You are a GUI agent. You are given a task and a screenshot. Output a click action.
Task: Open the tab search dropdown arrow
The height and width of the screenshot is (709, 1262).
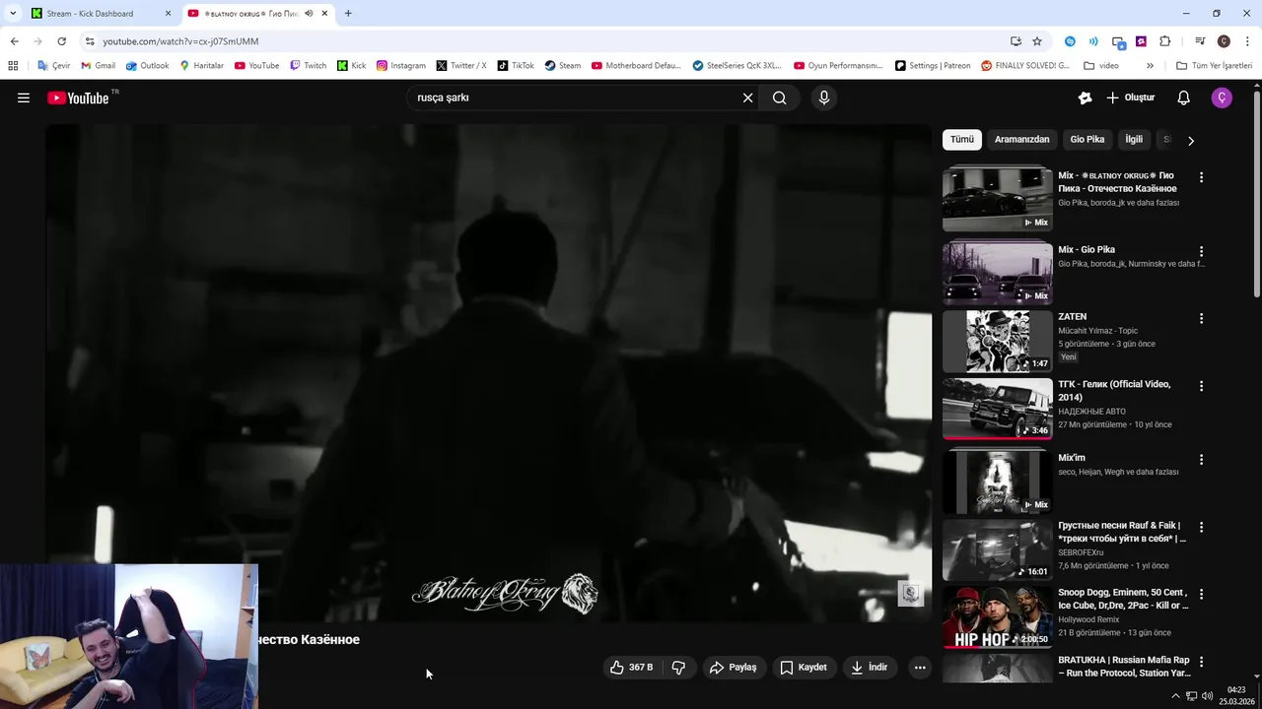pos(13,14)
